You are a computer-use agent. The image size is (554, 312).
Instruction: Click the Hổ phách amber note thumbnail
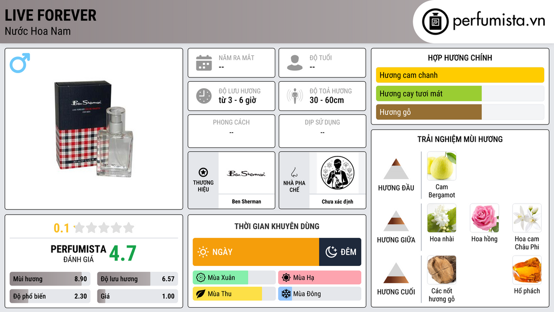coord(527,270)
